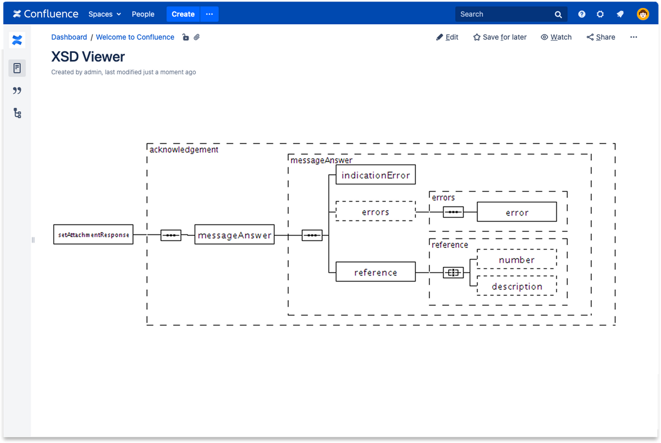
Task: Open the Create more options ellipsis
Action: click(209, 14)
